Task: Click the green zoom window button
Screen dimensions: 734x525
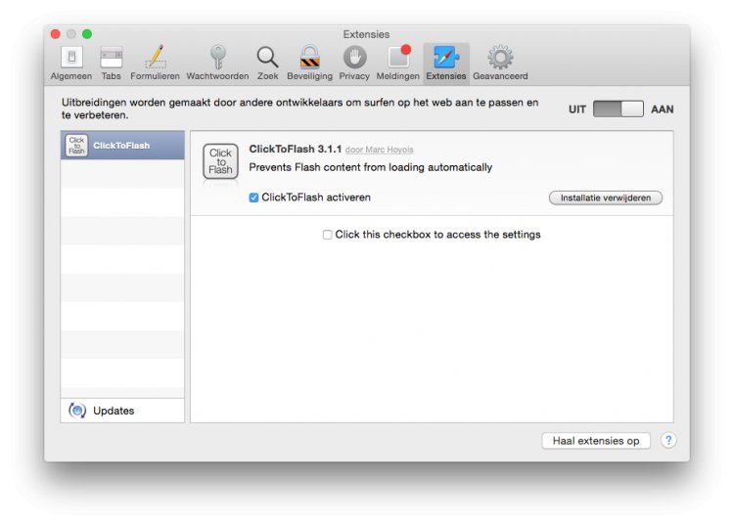Action: (x=87, y=34)
